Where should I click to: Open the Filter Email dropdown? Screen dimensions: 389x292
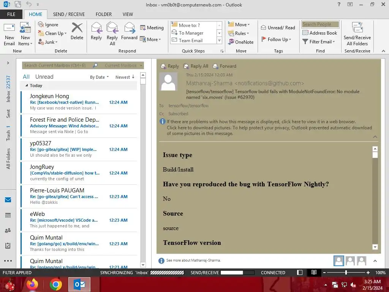319,41
